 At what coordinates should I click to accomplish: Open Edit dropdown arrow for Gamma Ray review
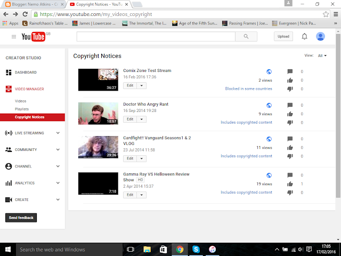pyautogui.click(x=142, y=195)
